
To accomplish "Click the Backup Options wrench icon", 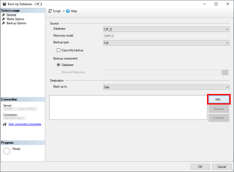I will (x=4, y=23).
